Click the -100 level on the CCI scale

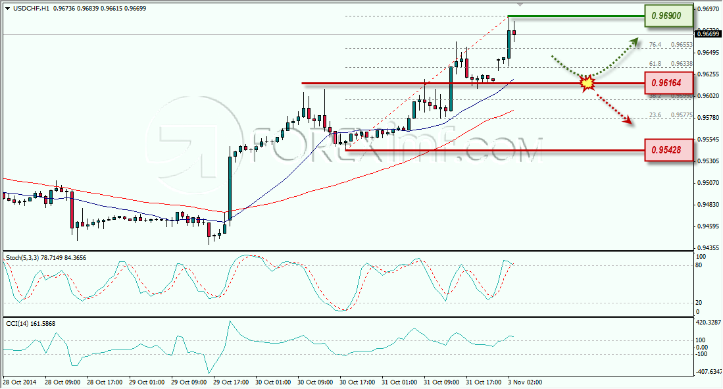click(701, 354)
